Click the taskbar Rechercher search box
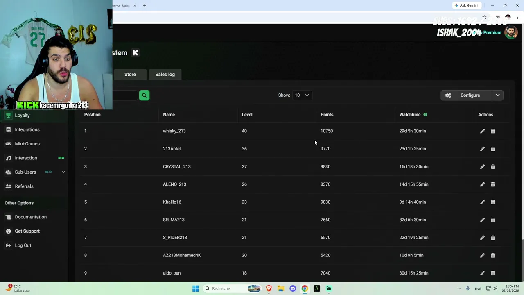 [x=232, y=288]
